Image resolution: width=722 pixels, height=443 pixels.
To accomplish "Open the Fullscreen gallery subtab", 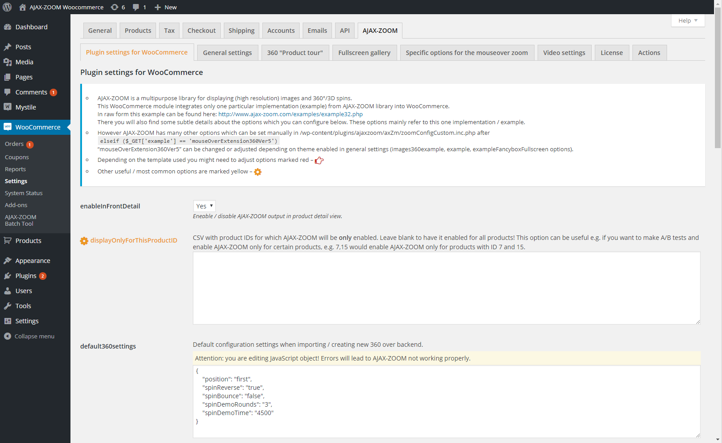I will [364, 53].
